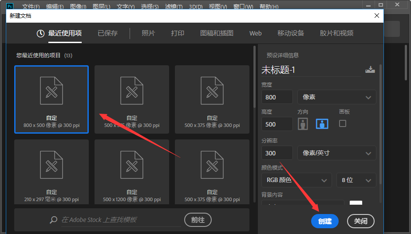
Task: Click the Adobe Stock template search field
Action: tap(121, 220)
